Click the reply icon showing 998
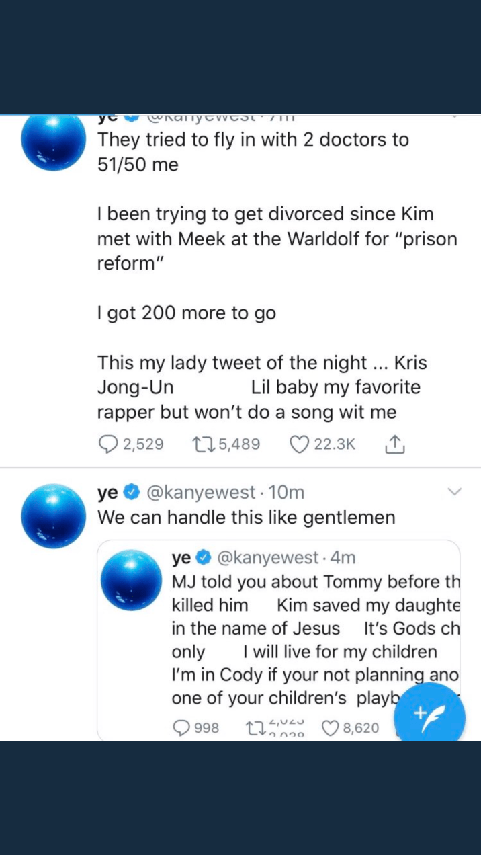The height and width of the screenshot is (855, 481). coord(182,728)
